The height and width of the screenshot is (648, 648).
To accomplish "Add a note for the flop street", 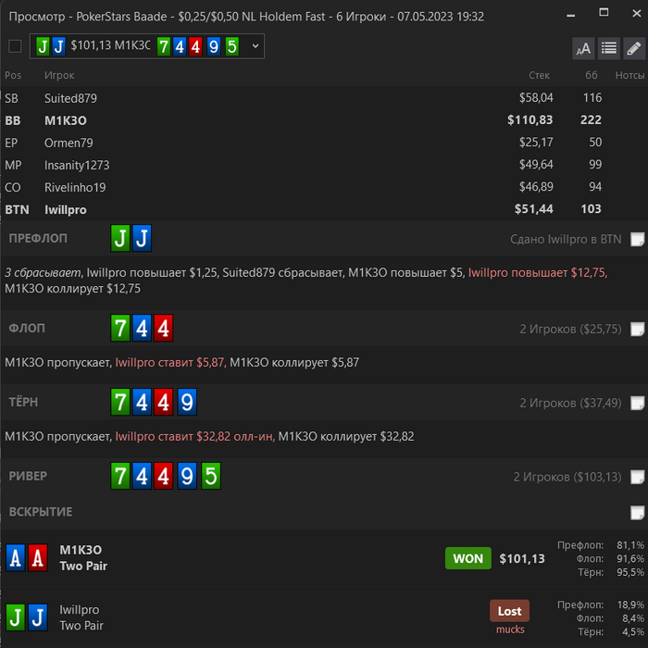I will click(x=637, y=329).
